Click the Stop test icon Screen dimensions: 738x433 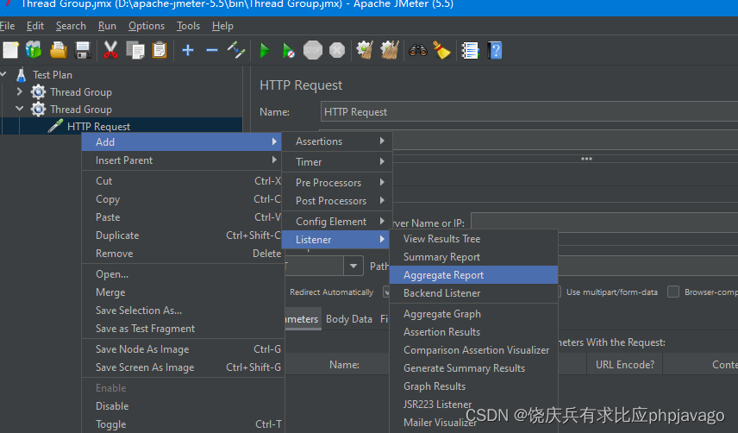click(x=312, y=50)
